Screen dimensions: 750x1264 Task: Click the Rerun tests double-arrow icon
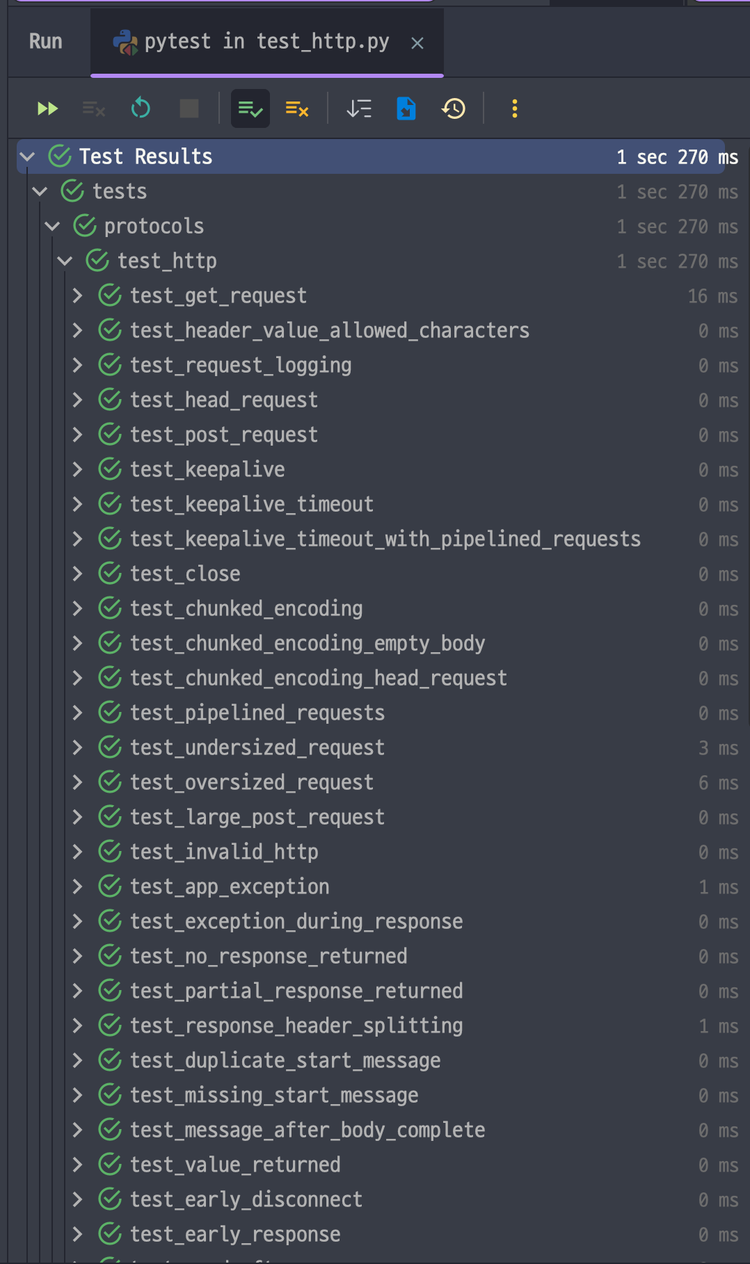tap(47, 108)
